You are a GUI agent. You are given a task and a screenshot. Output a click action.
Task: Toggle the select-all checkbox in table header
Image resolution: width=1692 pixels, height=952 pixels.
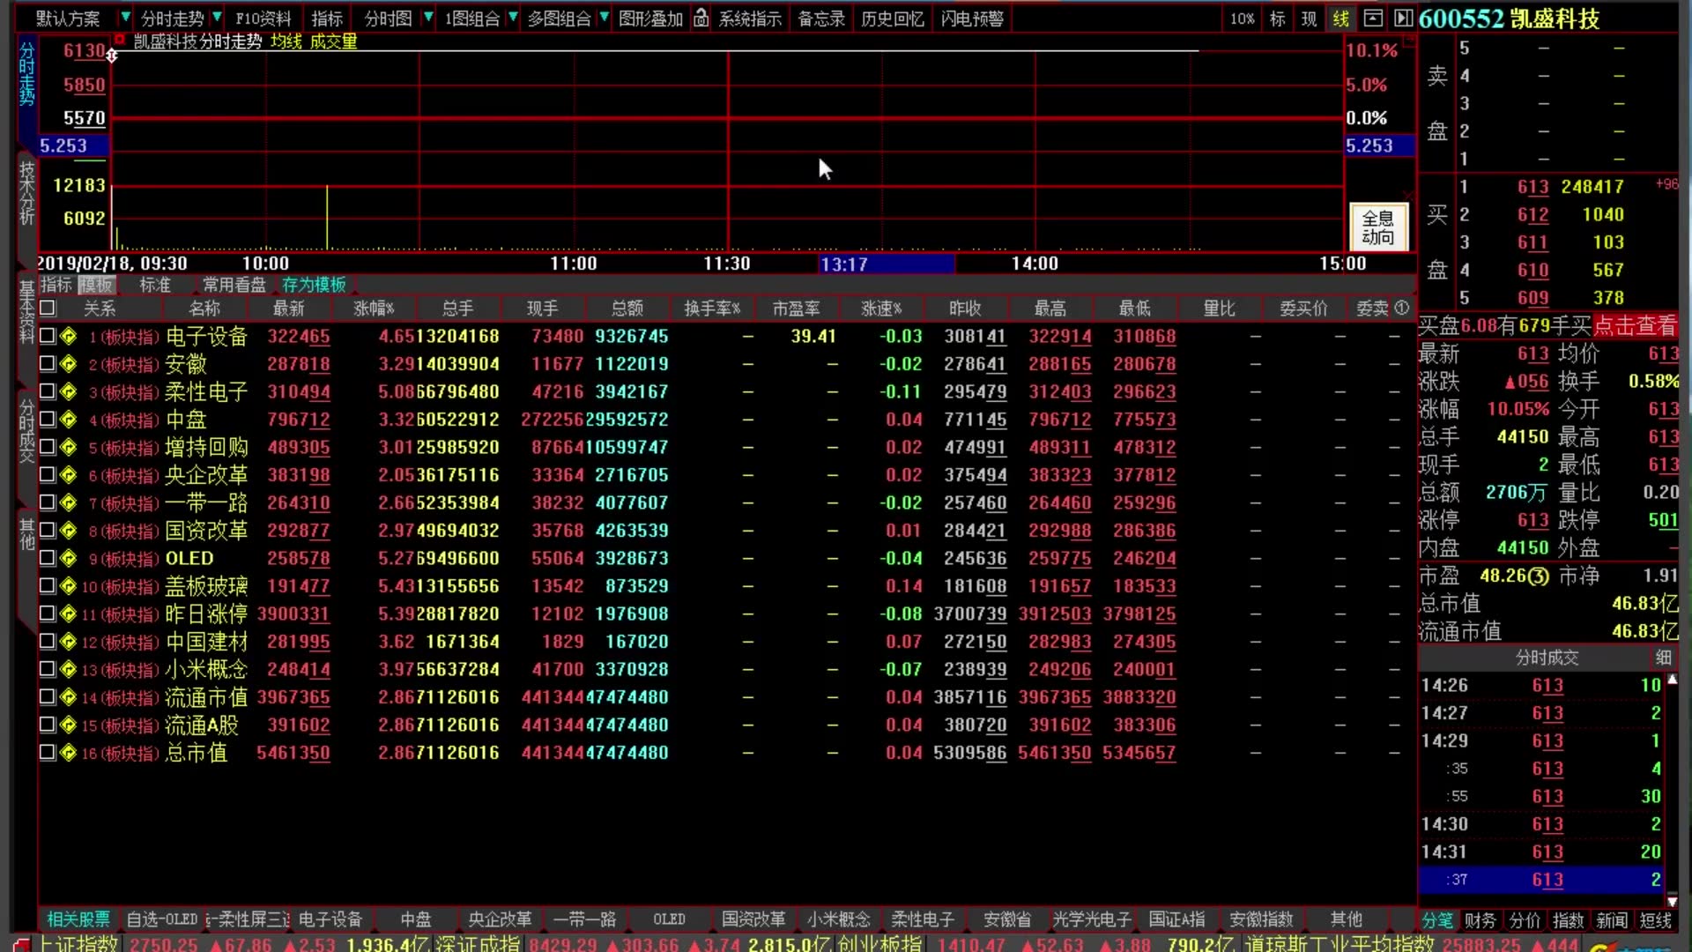click(x=48, y=308)
